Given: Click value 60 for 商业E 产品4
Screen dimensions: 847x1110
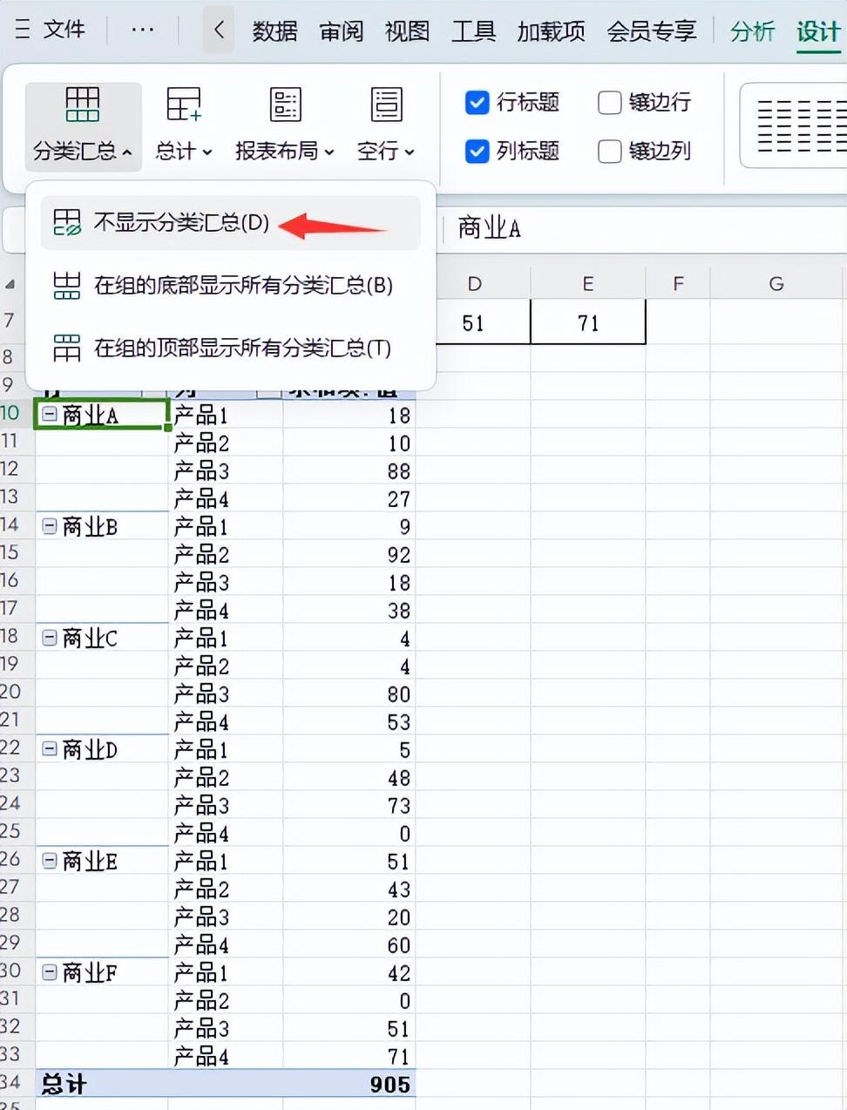Looking at the screenshot, I should click(x=349, y=945).
